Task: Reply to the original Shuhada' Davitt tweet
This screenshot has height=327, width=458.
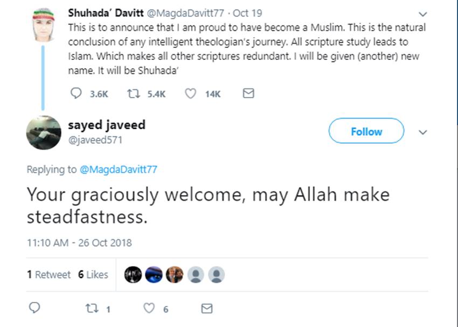Action: click(77, 94)
